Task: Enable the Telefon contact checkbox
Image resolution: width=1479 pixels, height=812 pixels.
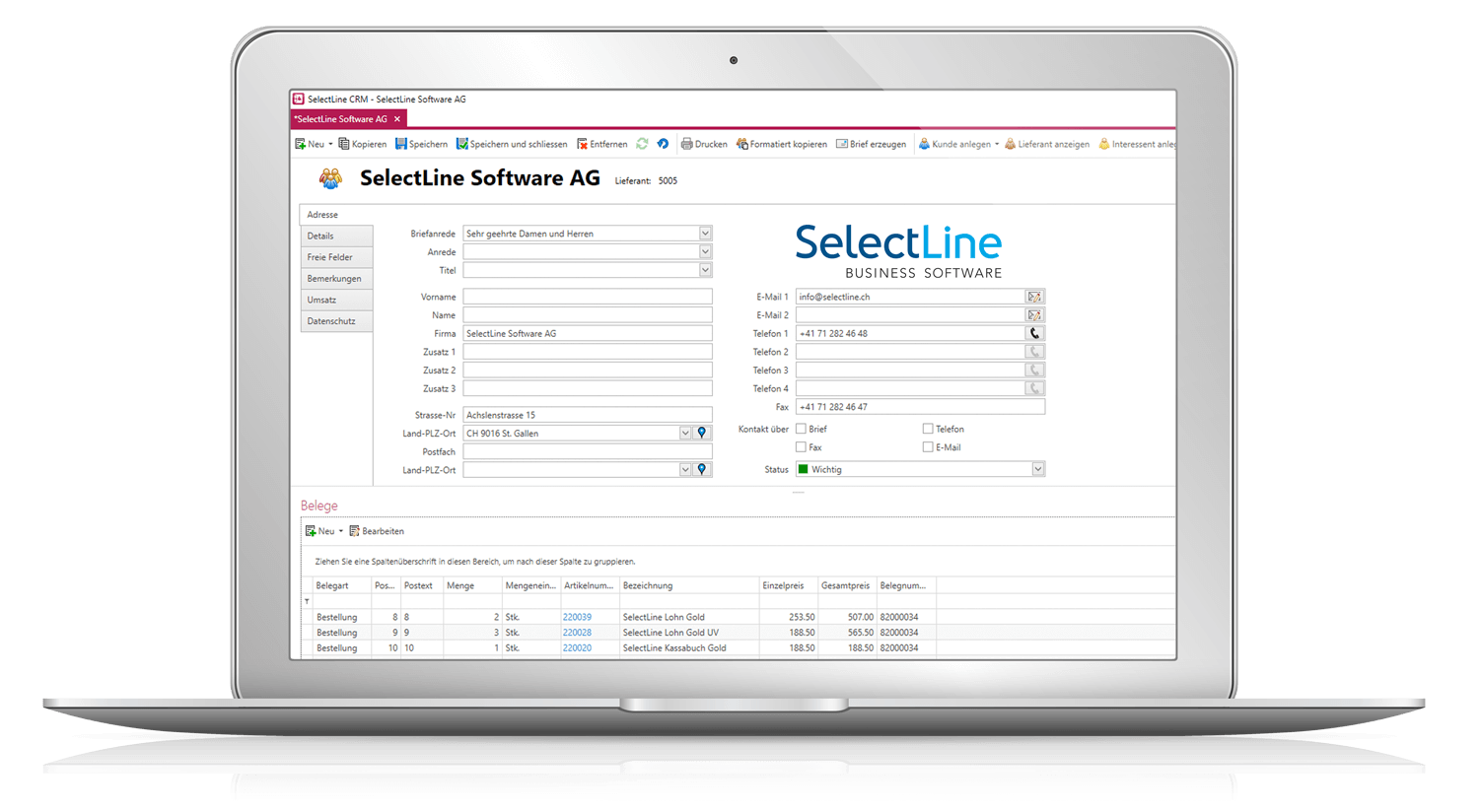Action: pos(928,429)
